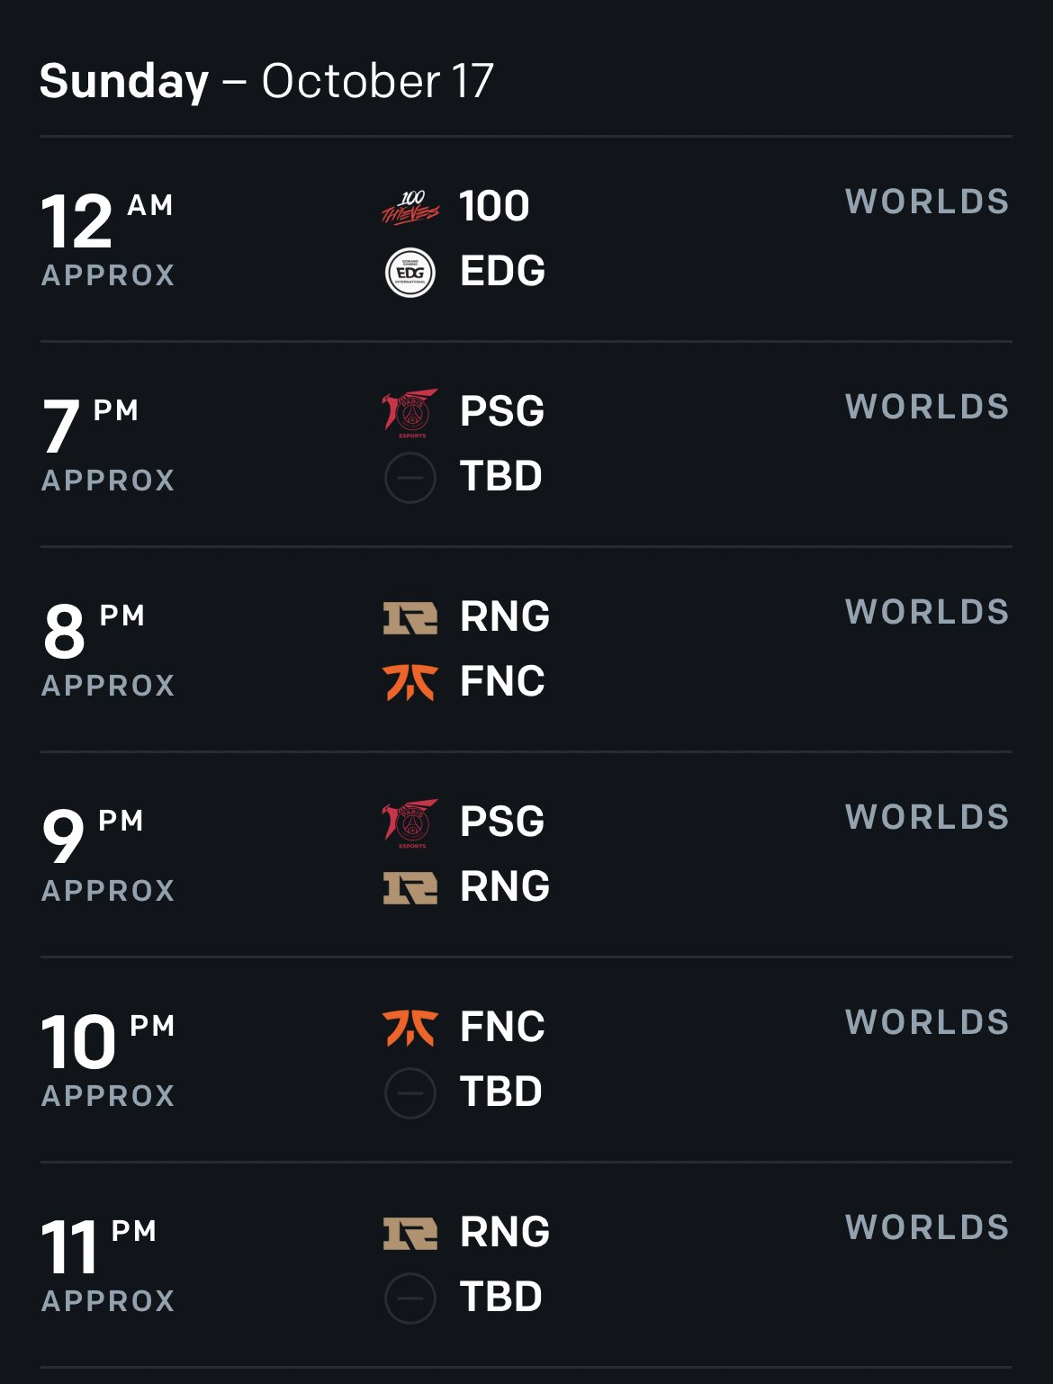Screen dimensions: 1053x1384
Task: Select RNG logo in the 8 PM match
Action: (410, 617)
